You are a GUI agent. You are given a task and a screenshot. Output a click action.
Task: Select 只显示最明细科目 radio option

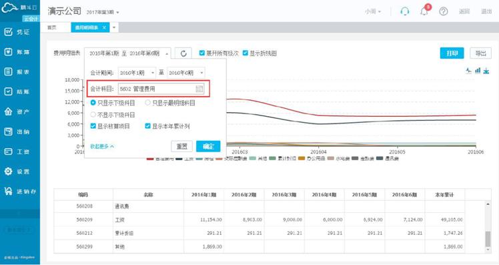click(x=147, y=103)
